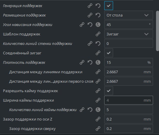Reset Количество линий каймы поддержки value
The width and height of the screenshot is (159, 135).
click(x=90, y=110)
